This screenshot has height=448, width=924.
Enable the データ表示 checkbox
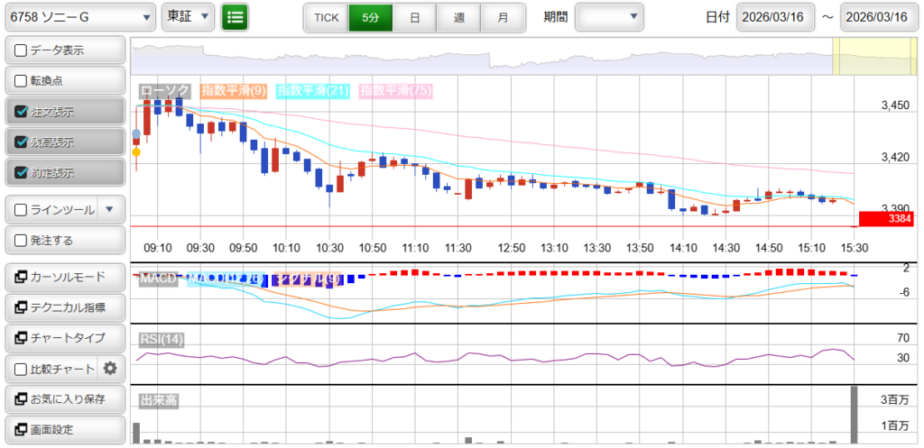point(22,50)
